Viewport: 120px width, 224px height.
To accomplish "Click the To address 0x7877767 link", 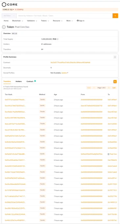I will click(x=112, y=190).
